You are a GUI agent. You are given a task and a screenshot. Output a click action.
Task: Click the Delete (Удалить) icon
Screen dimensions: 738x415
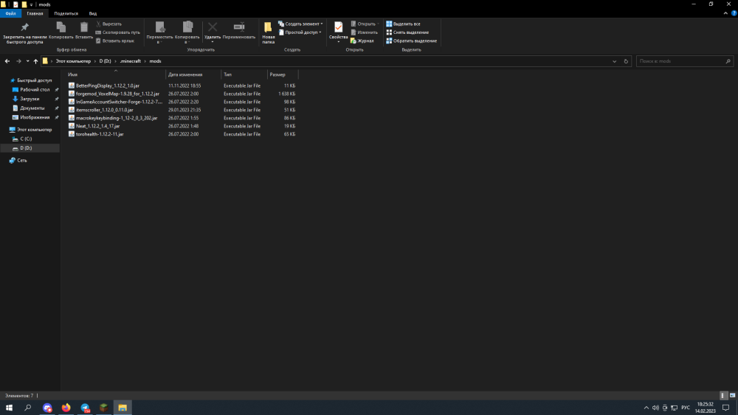pyautogui.click(x=213, y=32)
